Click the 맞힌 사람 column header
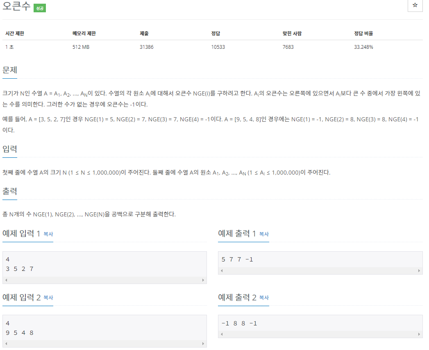This screenshot has height=350, width=429. click(x=292, y=33)
